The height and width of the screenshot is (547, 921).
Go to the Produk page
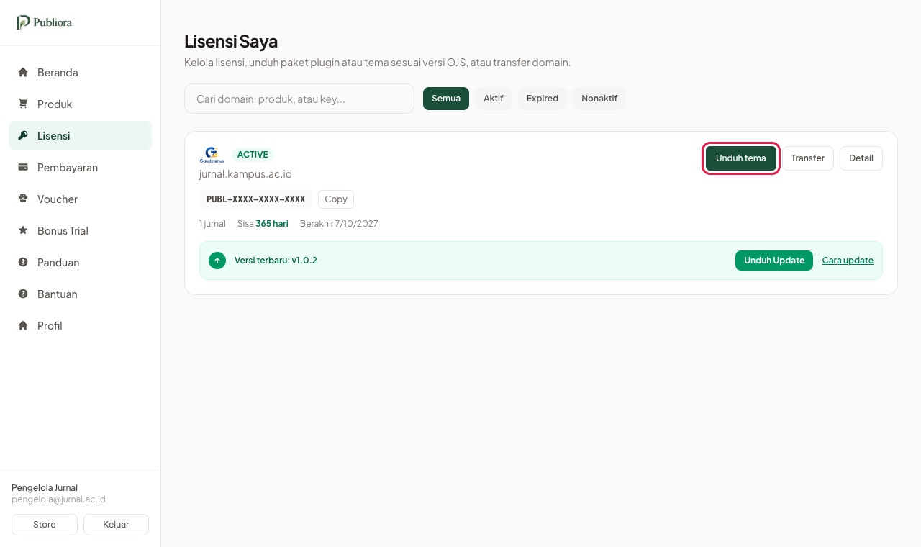click(81, 104)
